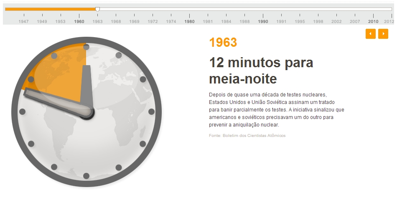Jump to 1972 on the timeline

pyautogui.click(x=153, y=21)
